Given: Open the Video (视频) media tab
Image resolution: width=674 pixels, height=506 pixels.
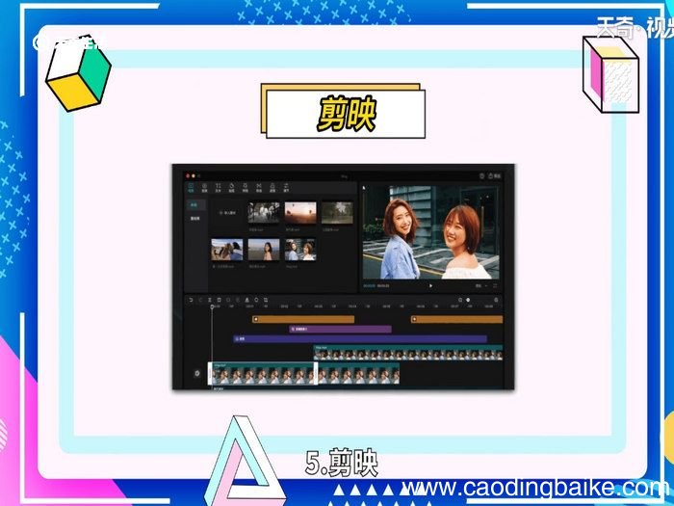Looking at the screenshot, I should tap(192, 187).
